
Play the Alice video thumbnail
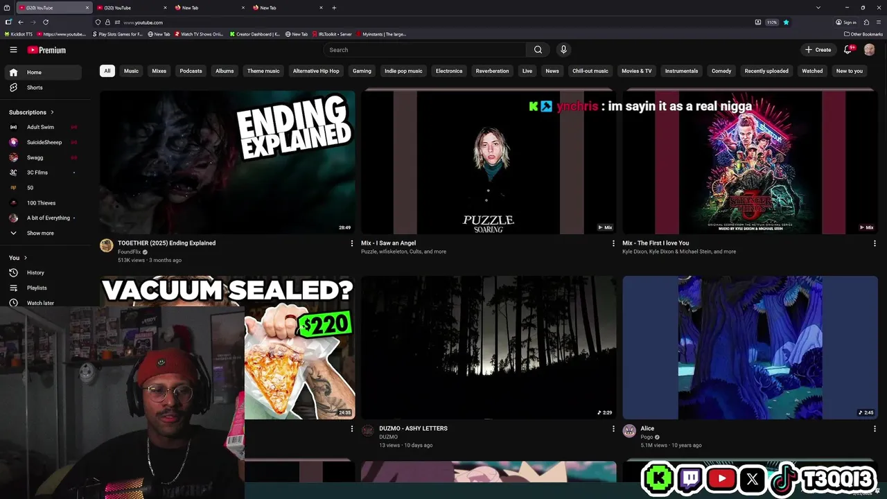750,348
